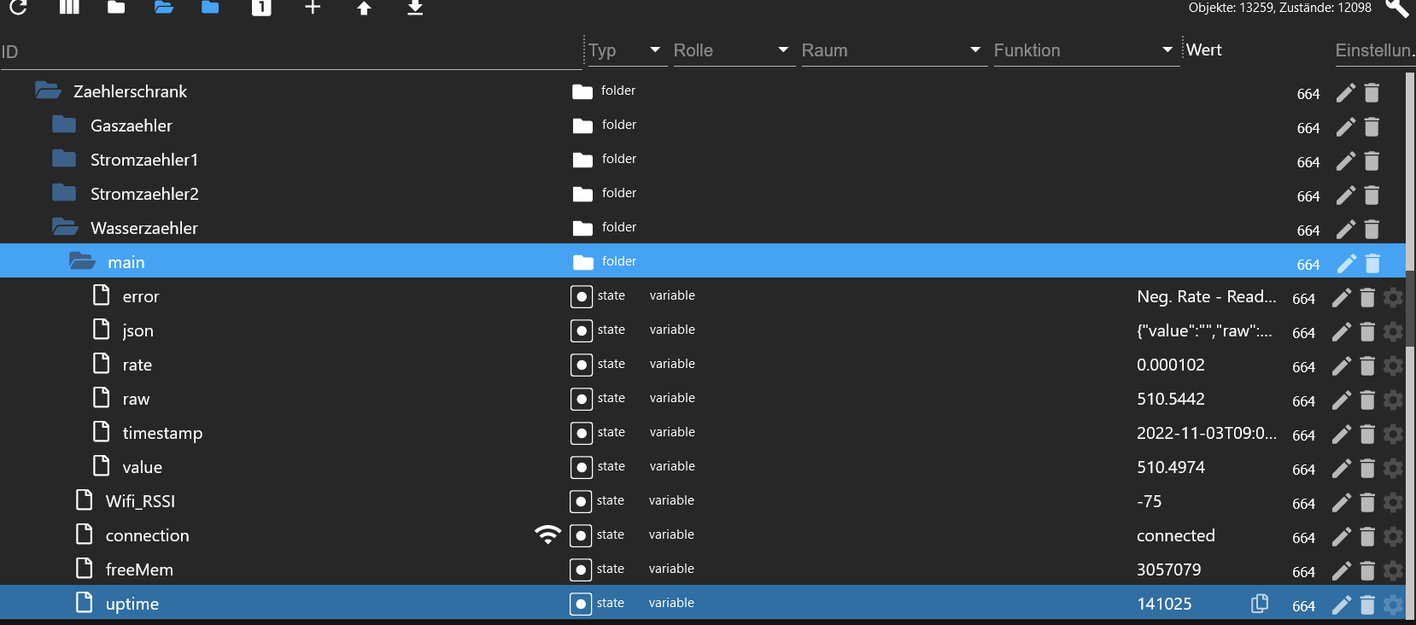Click the white closed-folder toolbar icon
The width and height of the screenshot is (1416, 625).
[116, 8]
